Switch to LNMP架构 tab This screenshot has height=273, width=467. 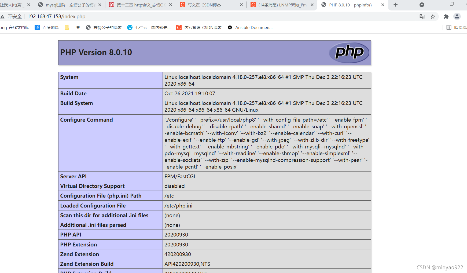[x=282, y=5]
